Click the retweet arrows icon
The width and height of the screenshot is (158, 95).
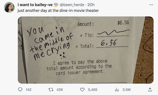pos(51,89)
